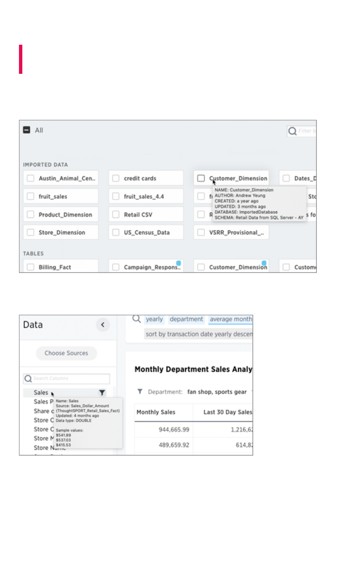Click the Retail CSV source label
This screenshot has width=364, height=567.
click(138, 214)
